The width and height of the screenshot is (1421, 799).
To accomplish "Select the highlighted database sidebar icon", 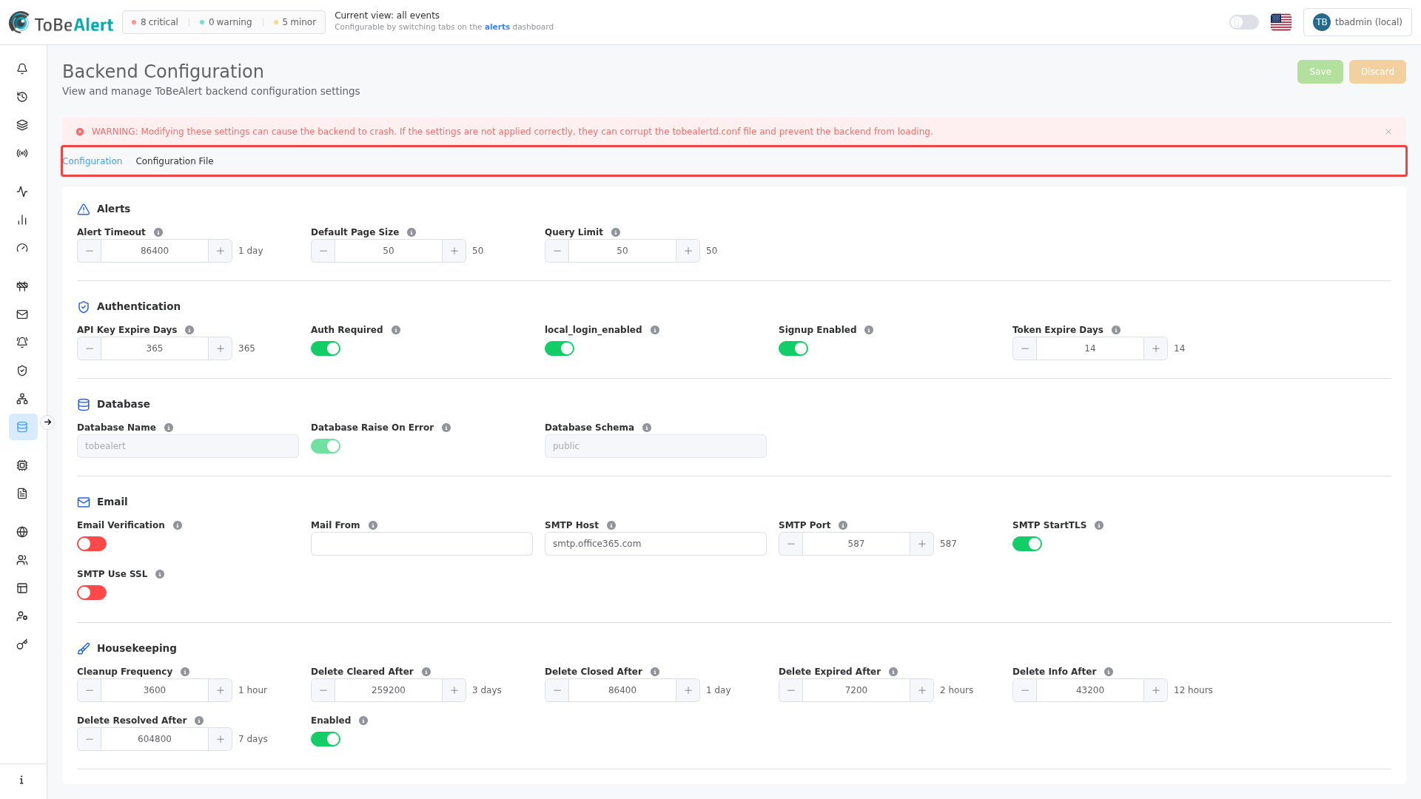I will click(x=23, y=427).
